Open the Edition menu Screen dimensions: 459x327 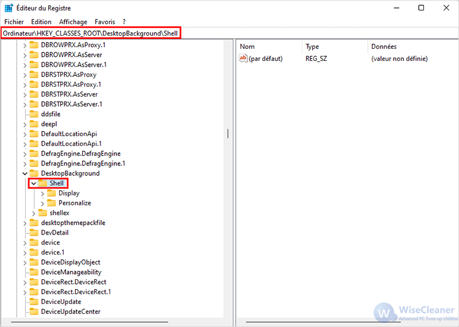pyautogui.click(x=41, y=22)
